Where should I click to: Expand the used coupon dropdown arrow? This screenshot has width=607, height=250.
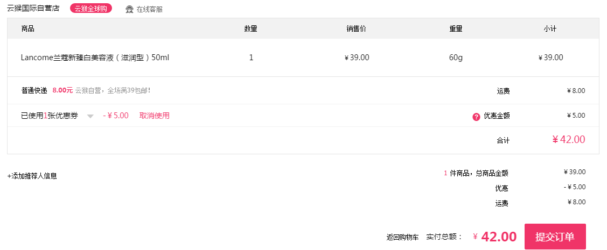coord(90,116)
